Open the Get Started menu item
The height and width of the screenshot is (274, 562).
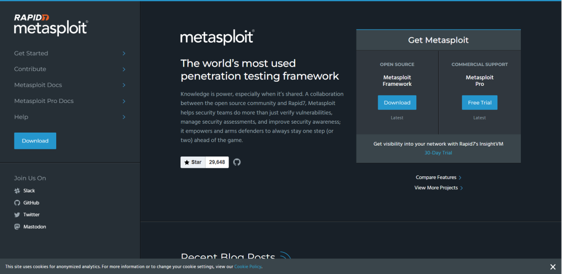31,54
